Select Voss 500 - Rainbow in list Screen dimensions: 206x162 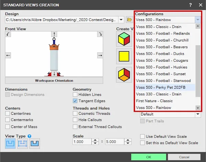165,108
